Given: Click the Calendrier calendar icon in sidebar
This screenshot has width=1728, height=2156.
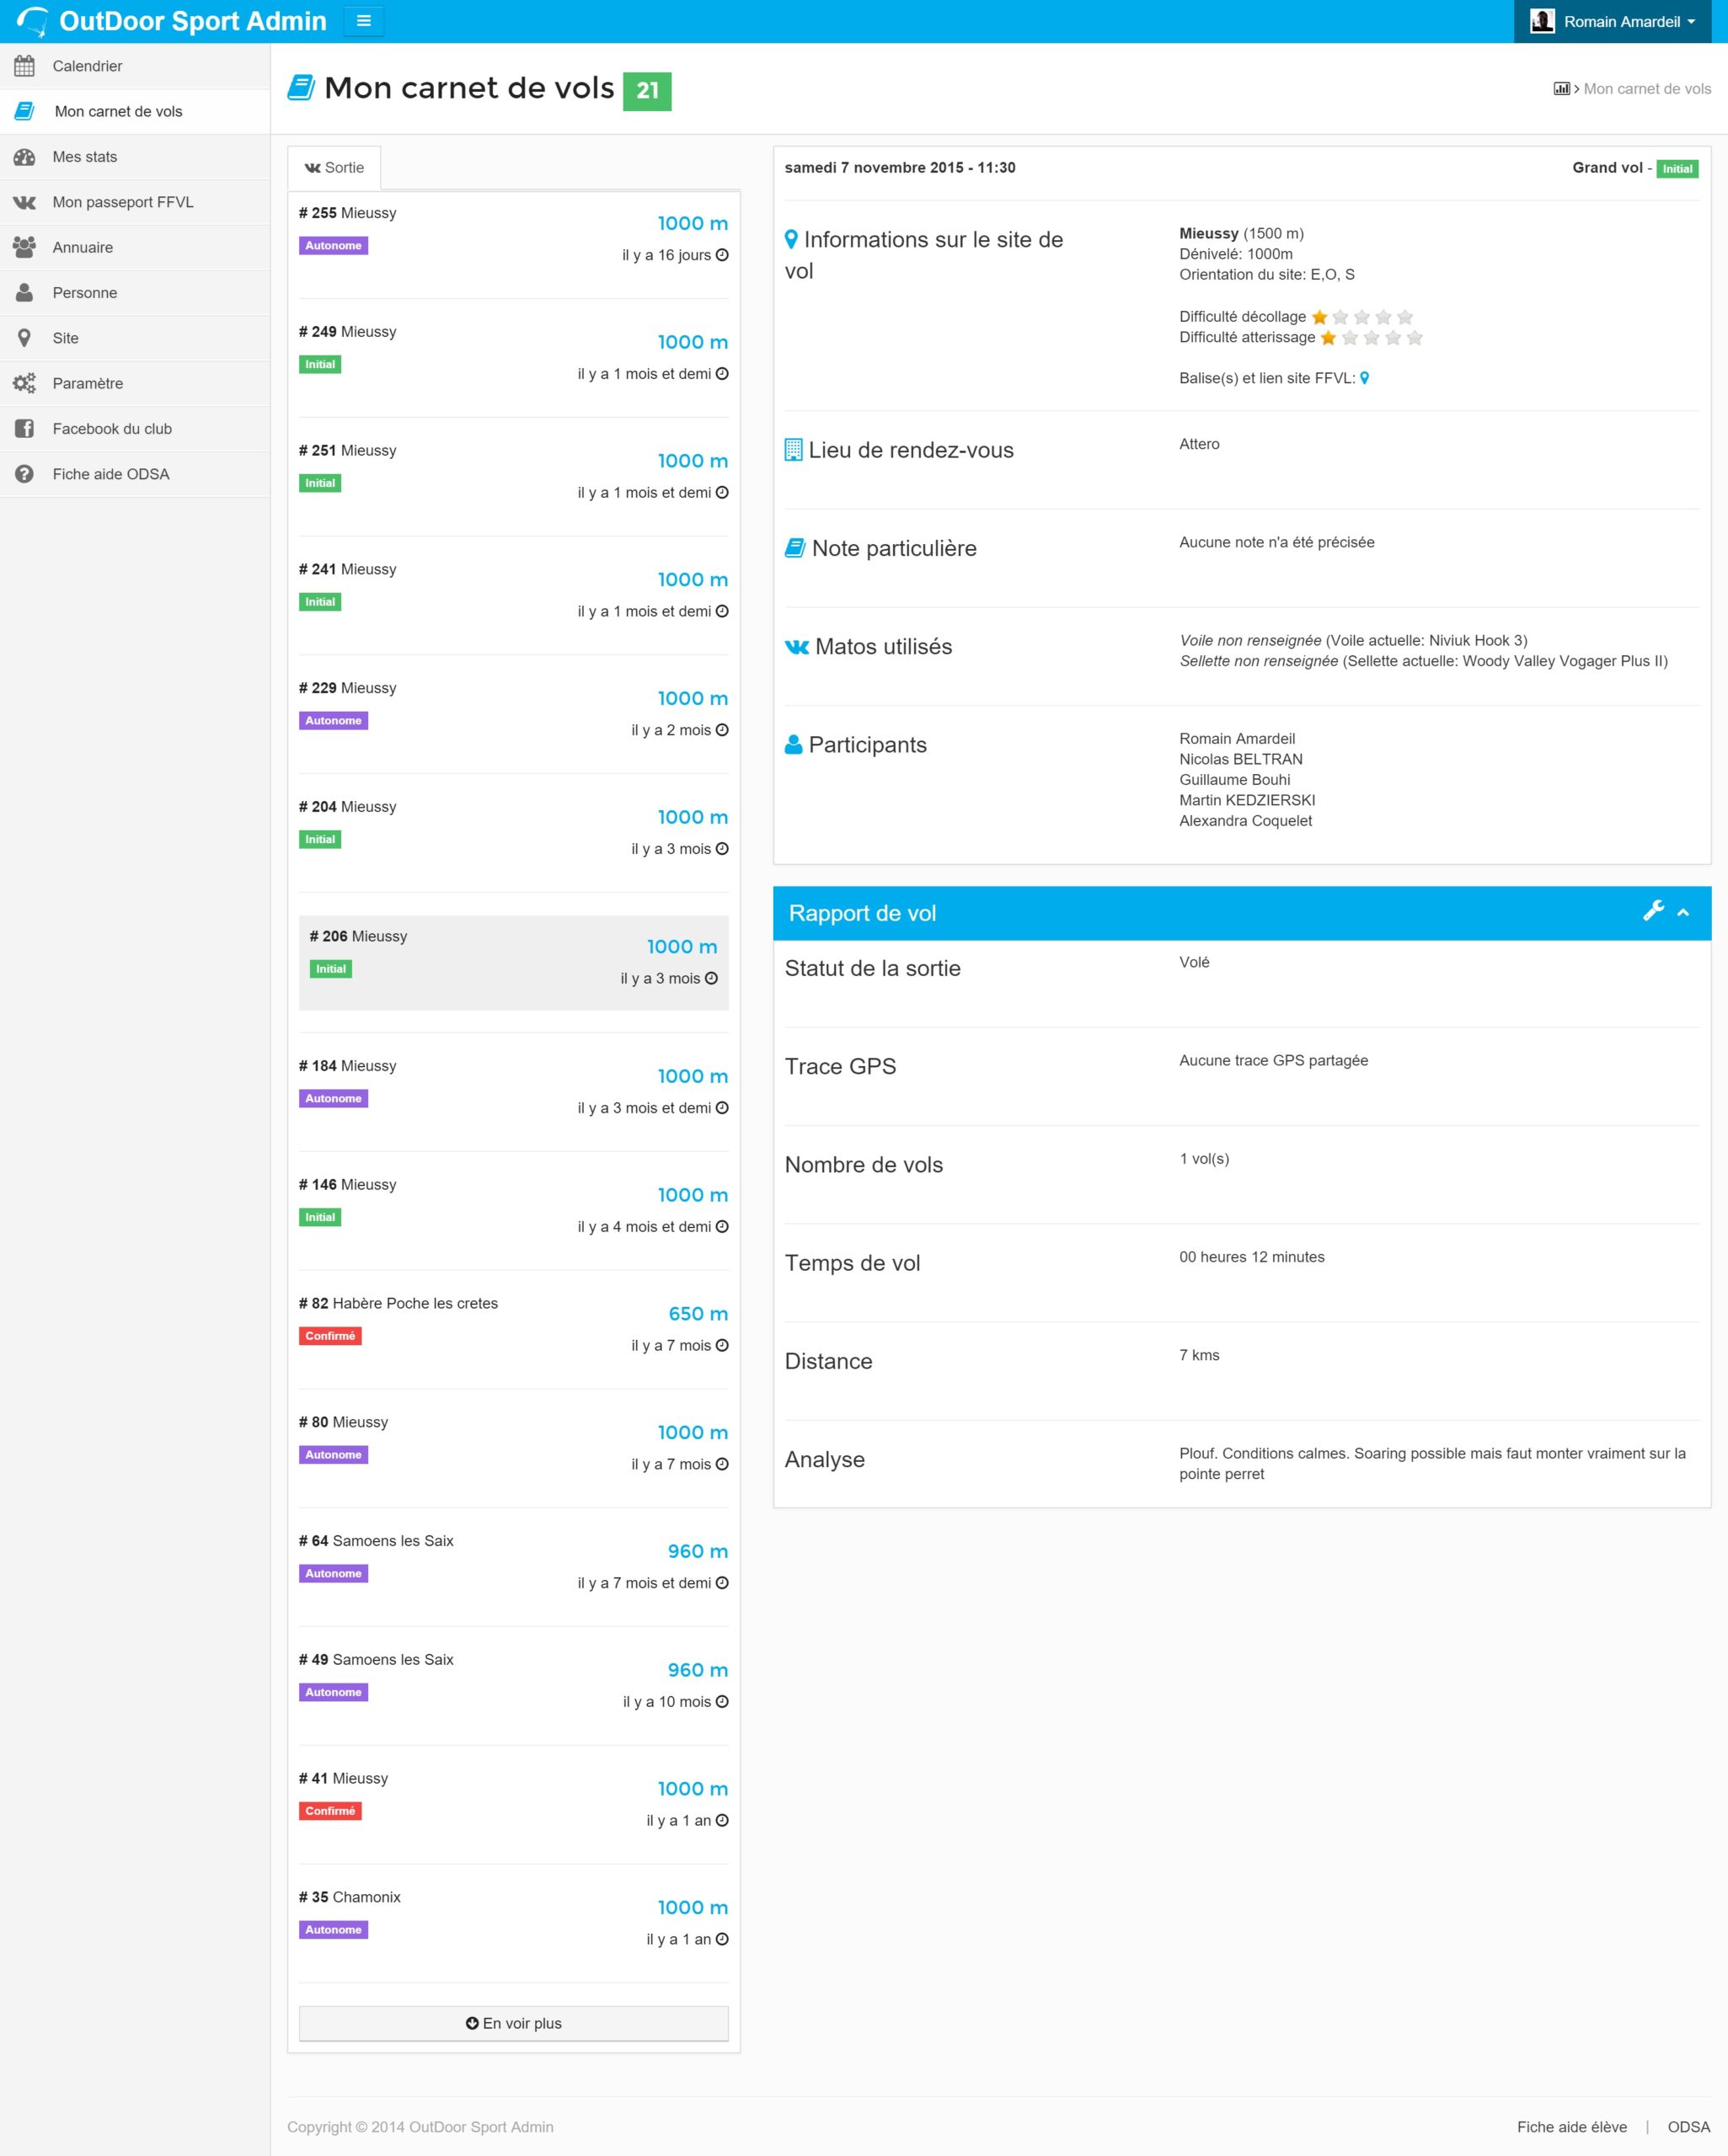Looking at the screenshot, I should 24,66.
